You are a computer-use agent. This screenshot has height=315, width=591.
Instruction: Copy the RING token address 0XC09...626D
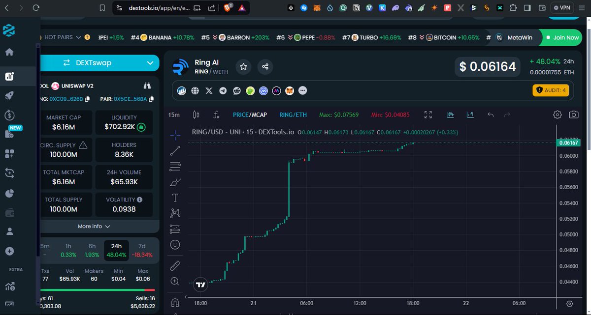[x=87, y=99]
